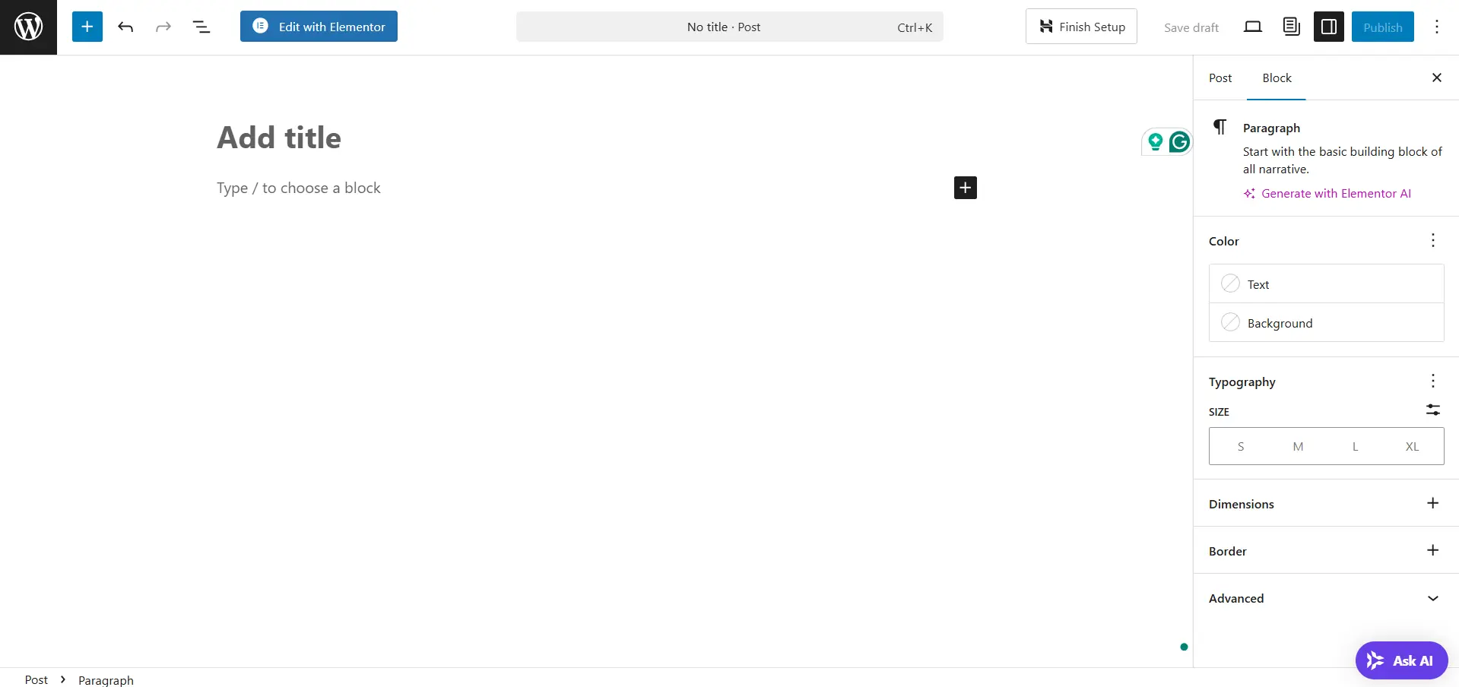Open the document overview list

201,27
